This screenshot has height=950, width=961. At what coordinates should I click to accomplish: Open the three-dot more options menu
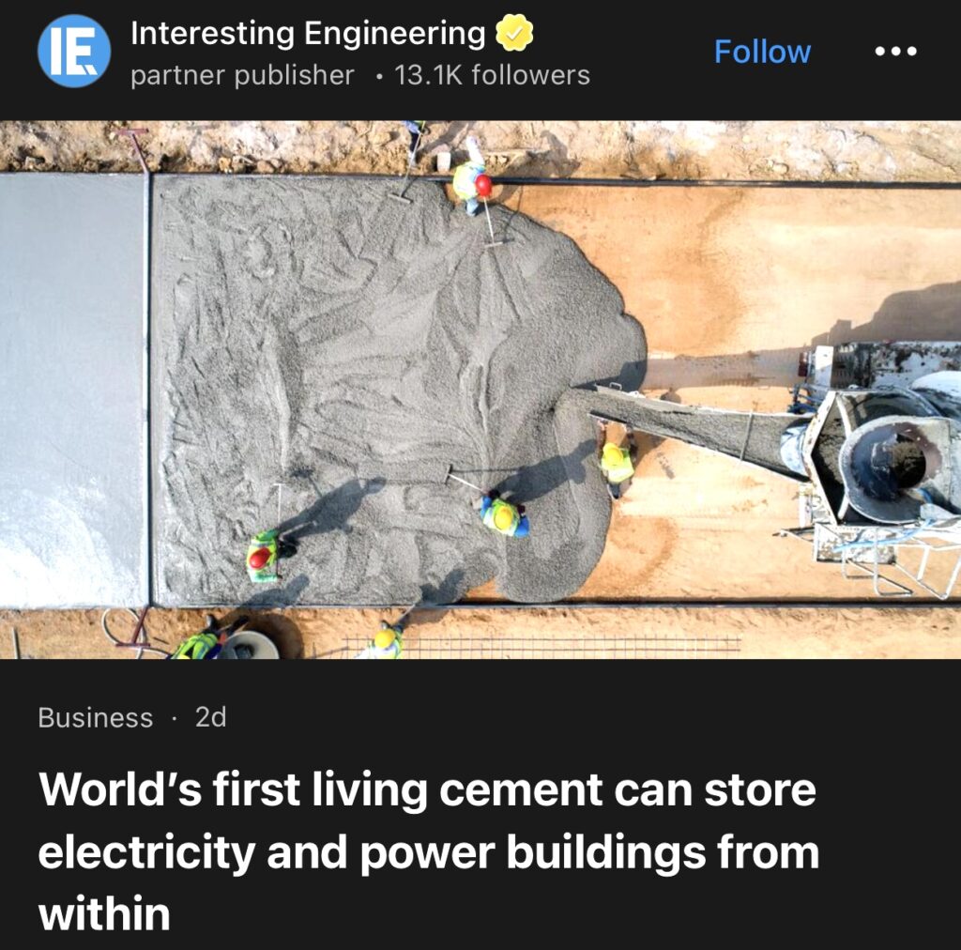[x=895, y=52]
